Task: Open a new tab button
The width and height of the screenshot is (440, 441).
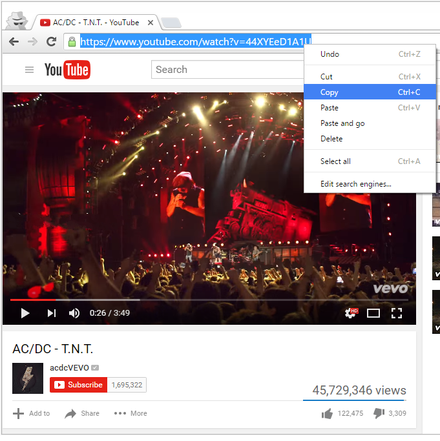Action: [171, 23]
